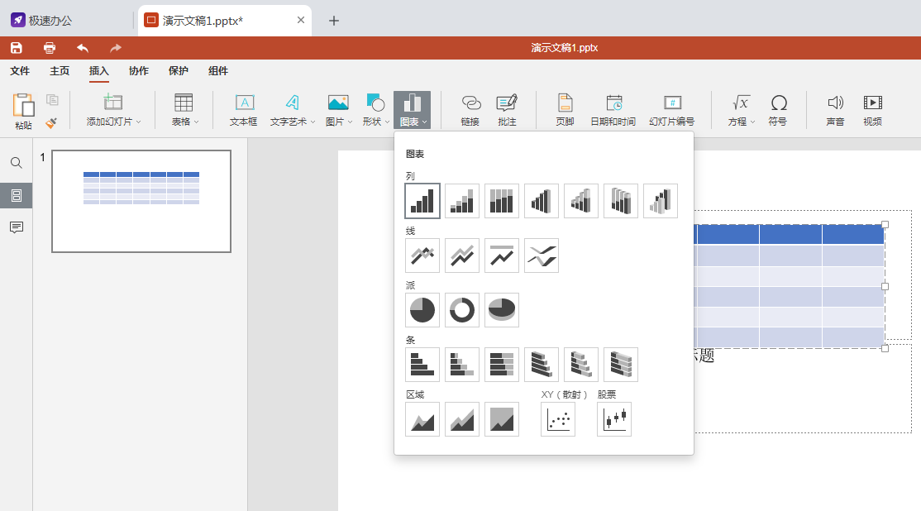Open the 文件 file menu
921x511 pixels.
[x=20, y=71]
